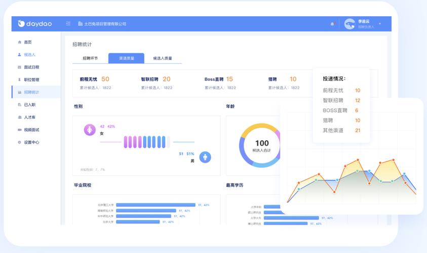Click user name 李道云
The height and width of the screenshot is (253, 427).
click(x=364, y=21)
